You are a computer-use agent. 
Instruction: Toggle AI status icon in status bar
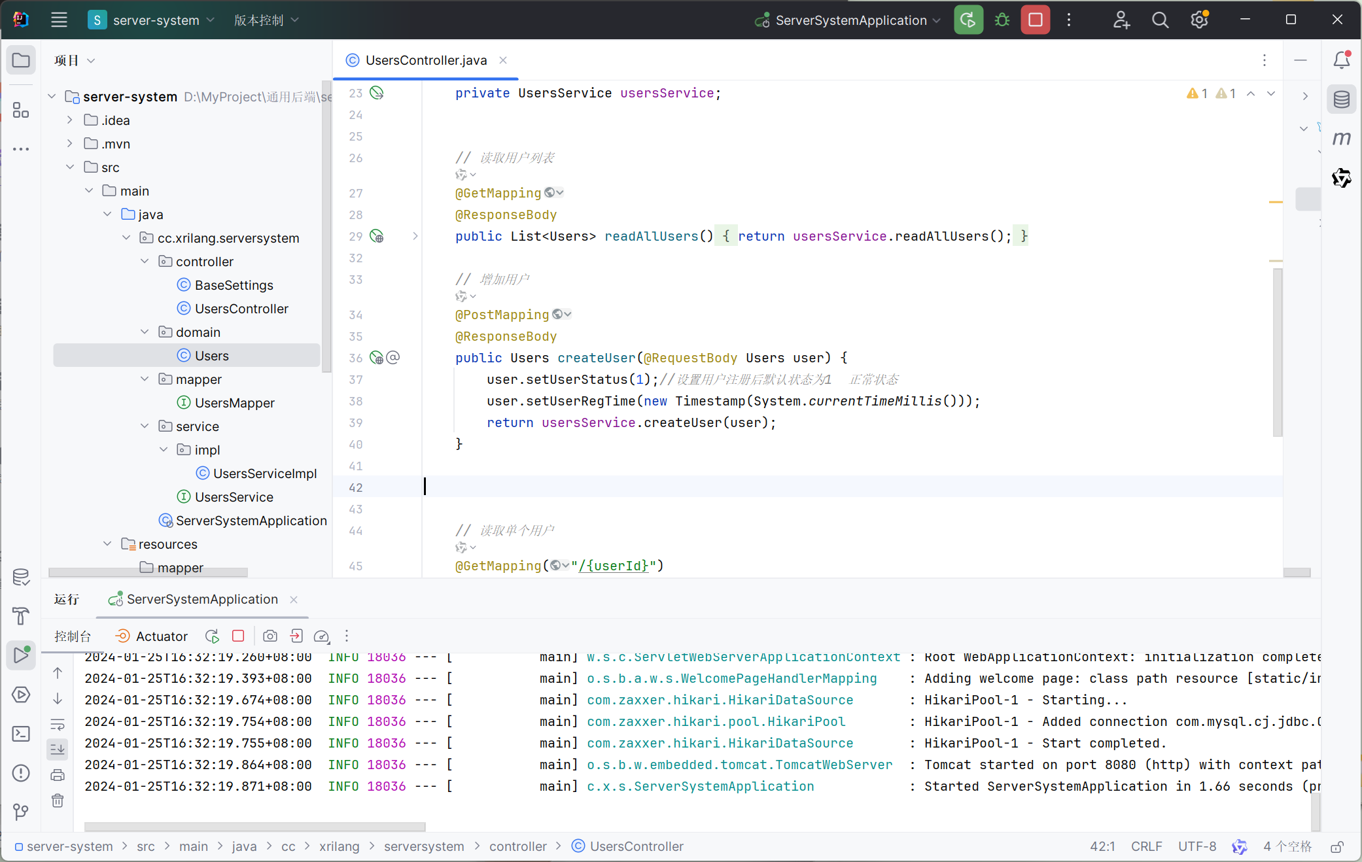(x=1239, y=846)
